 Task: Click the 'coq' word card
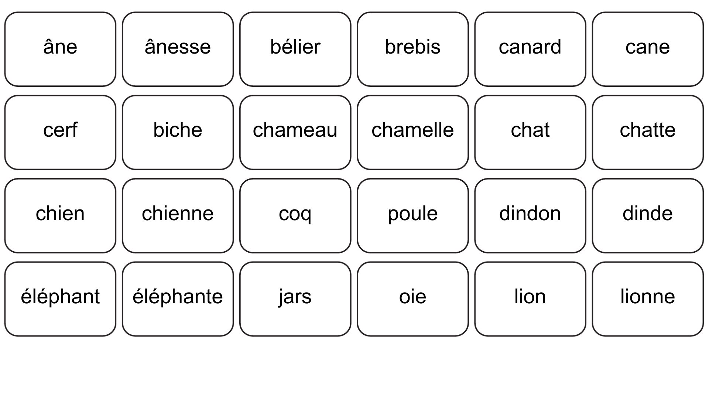click(x=295, y=216)
